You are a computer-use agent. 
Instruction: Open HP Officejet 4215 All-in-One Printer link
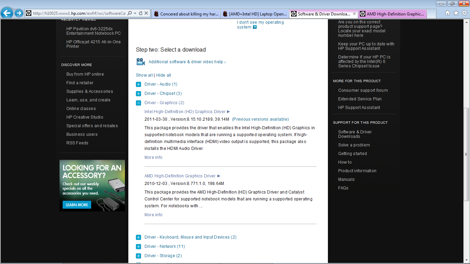(x=94, y=44)
